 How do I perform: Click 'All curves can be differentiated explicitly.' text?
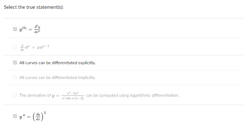point(58,63)
